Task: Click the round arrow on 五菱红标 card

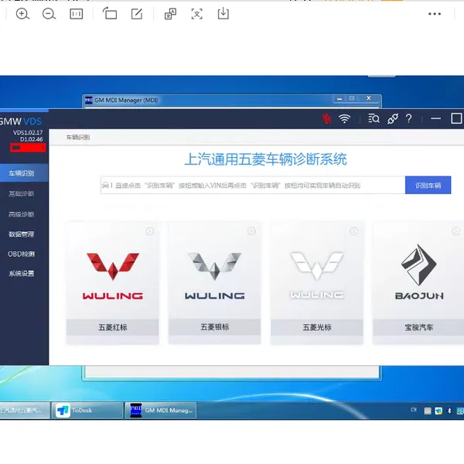Action: tap(150, 231)
